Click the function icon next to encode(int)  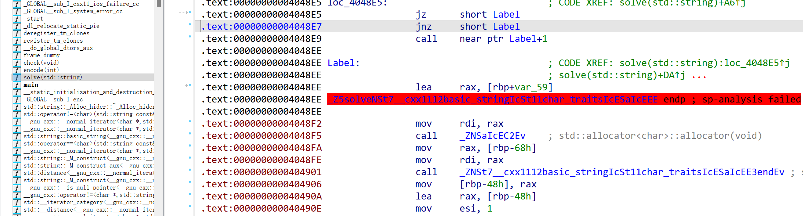pyautogui.click(x=17, y=70)
